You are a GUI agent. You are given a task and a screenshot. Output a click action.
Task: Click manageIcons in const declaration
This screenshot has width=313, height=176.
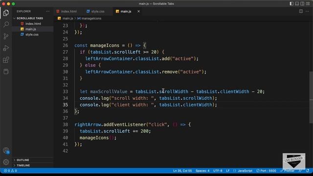[x=105, y=45]
